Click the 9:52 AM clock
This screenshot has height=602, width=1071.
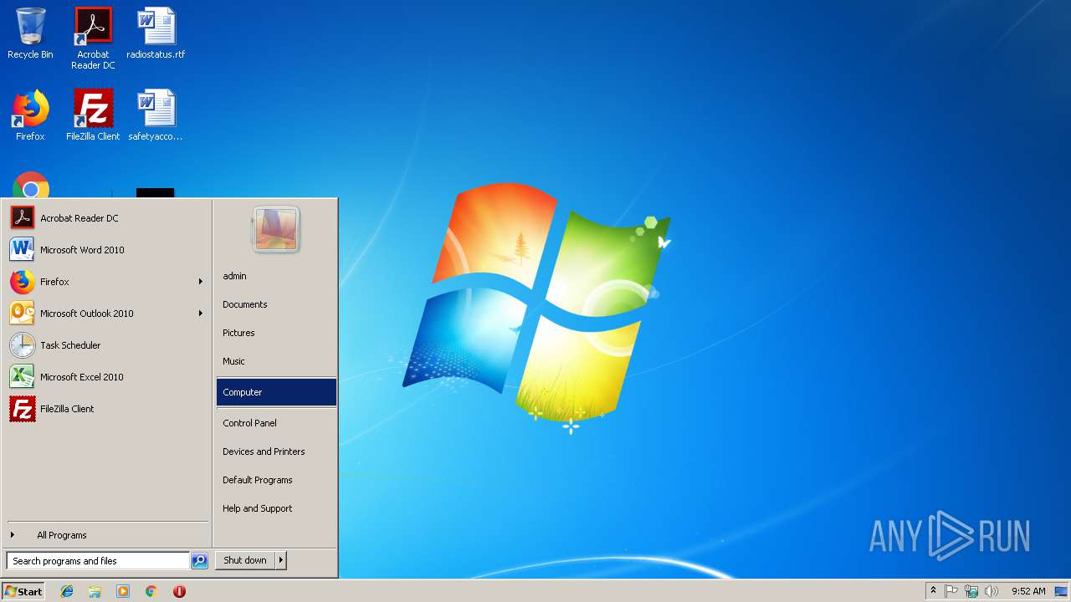(x=1028, y=591)
